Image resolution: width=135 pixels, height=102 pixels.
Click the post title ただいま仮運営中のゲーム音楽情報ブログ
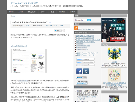click(30, 23)
